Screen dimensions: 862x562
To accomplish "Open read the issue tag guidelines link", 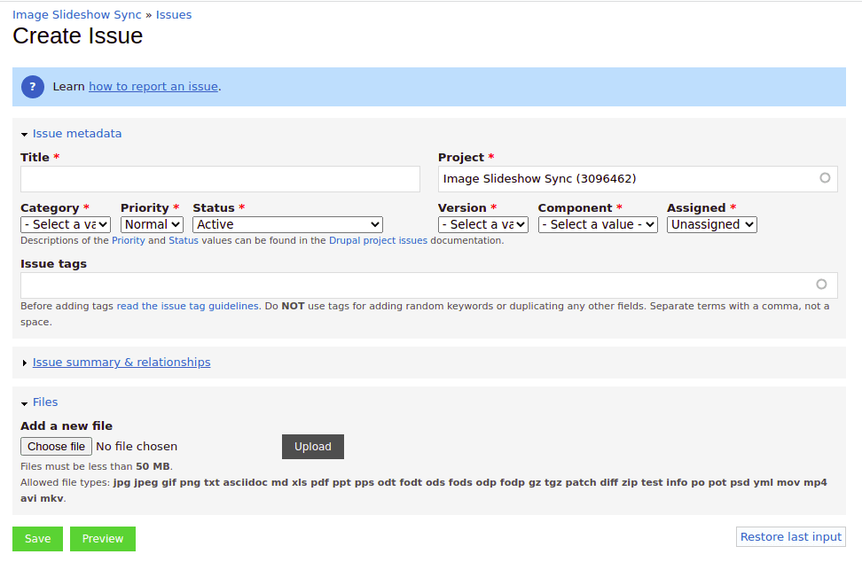I will click(187, 306).
